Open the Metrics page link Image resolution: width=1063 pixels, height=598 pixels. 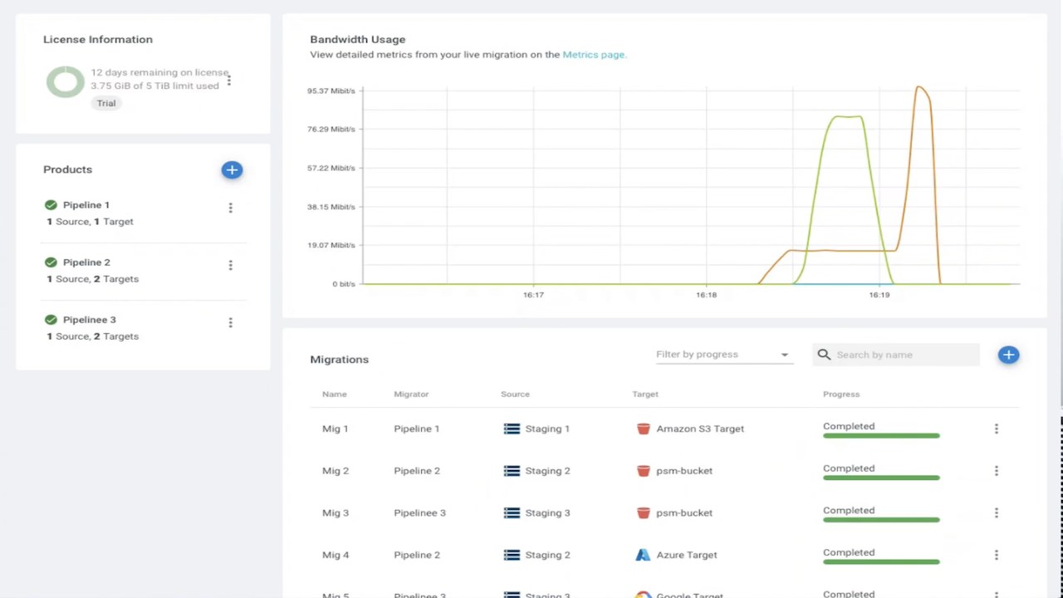(593, 55)
